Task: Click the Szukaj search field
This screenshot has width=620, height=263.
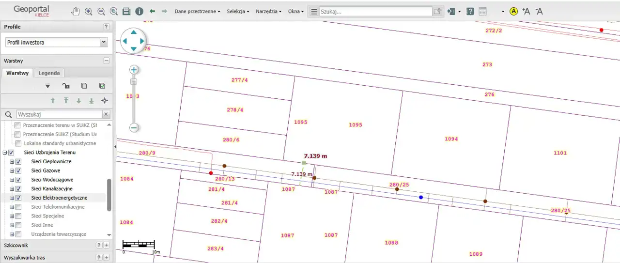Action: pos(375,12)
